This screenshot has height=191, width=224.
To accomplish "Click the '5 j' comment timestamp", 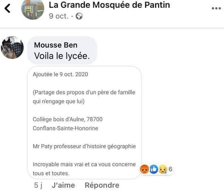I will coord(38,185).
